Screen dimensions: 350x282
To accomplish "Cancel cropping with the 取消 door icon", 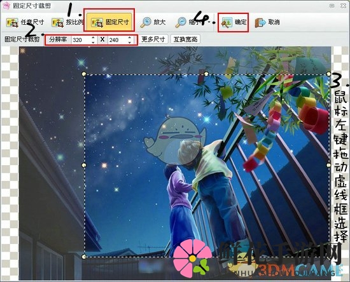I will point(260,22).
